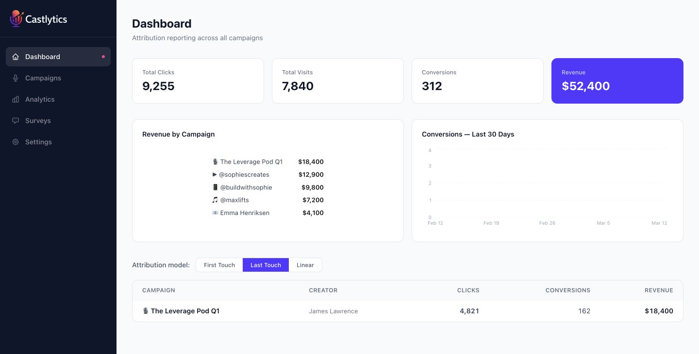699x354 pixels.
Task: Click the phone icon beside @buildwithsophie
Action: [x=215, y=187]
